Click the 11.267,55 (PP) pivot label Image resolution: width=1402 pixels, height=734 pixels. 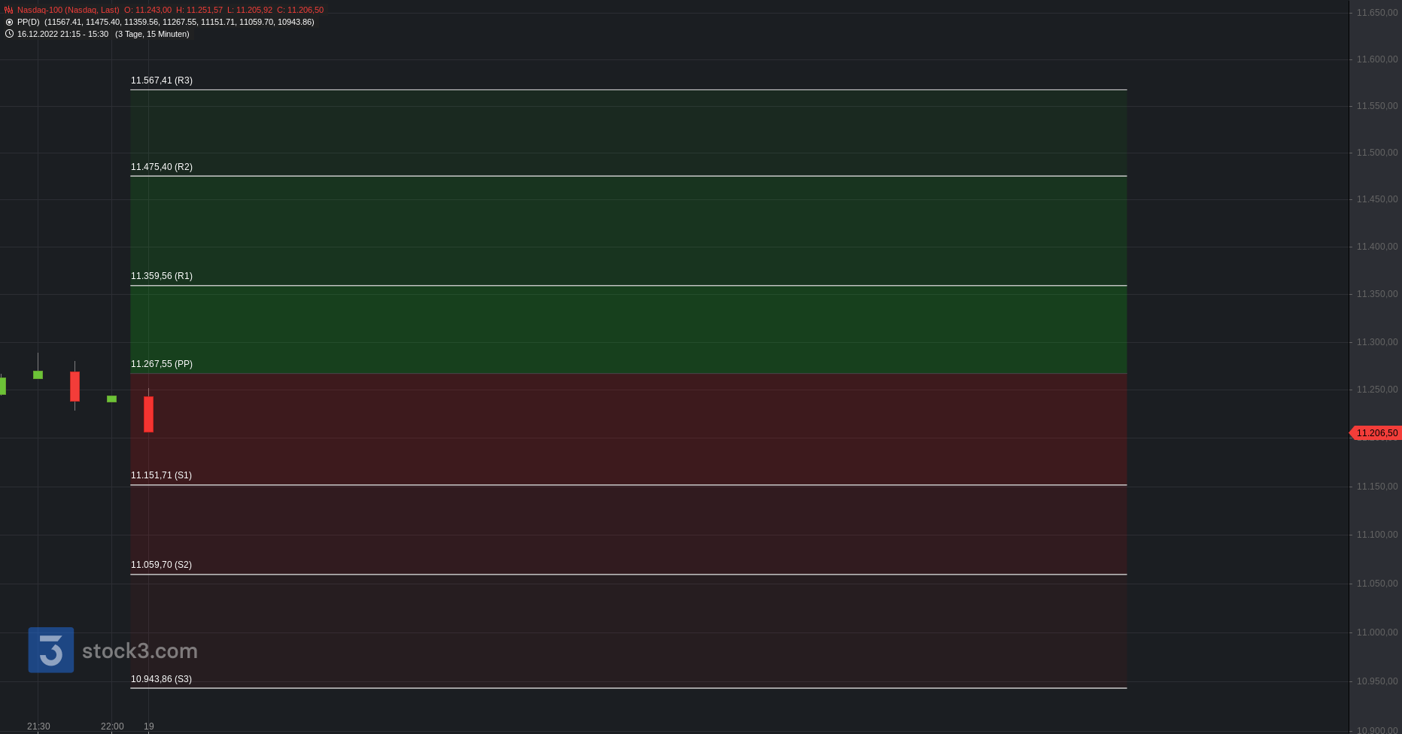point(162,364)
